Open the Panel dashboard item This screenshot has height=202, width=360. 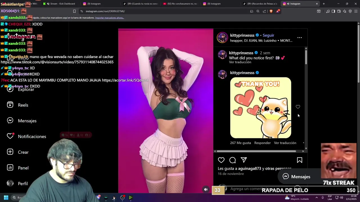[x=18, y=168]
